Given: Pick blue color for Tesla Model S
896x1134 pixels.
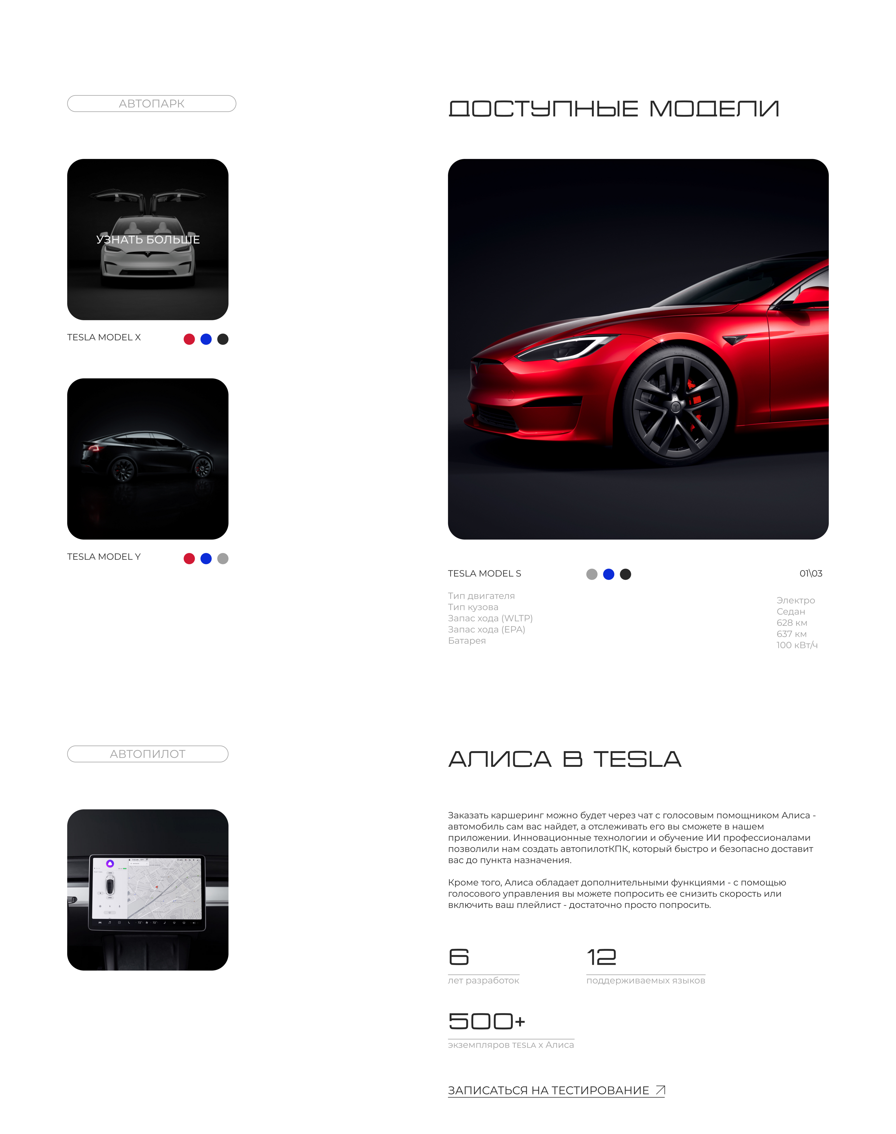Looking at the screenshot, I should 608,574.
